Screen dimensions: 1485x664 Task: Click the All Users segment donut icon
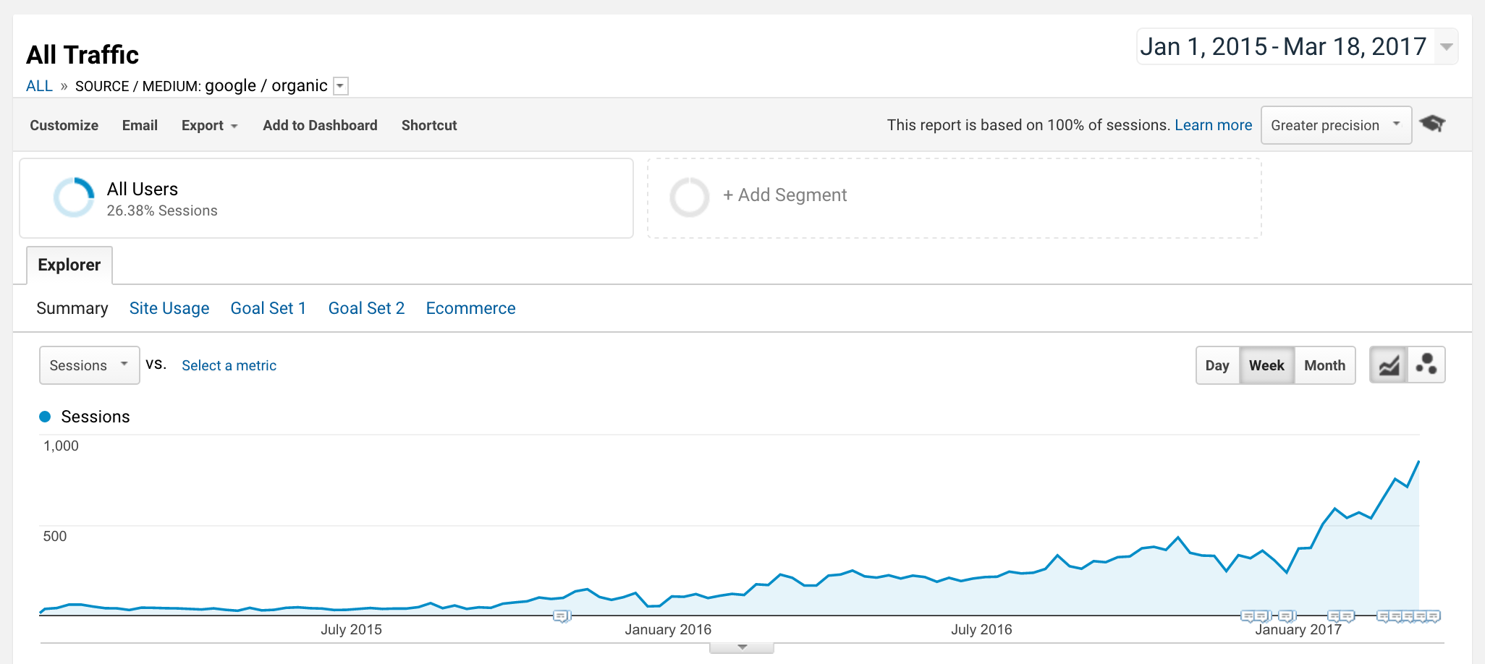pos(74,197)
